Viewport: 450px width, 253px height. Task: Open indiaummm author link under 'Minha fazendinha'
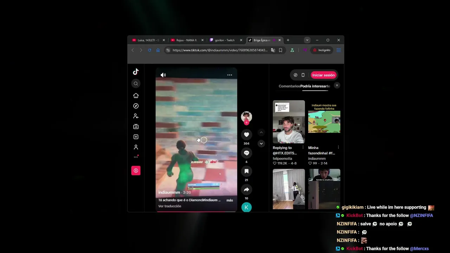coord(317,158)
